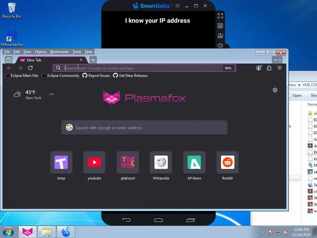317x238 pixels.
Task: Open the Get New Releases bookmark
Action: tap(130, 76)
